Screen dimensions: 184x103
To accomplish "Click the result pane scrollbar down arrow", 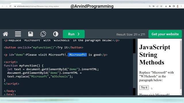I will coord(181,94).
